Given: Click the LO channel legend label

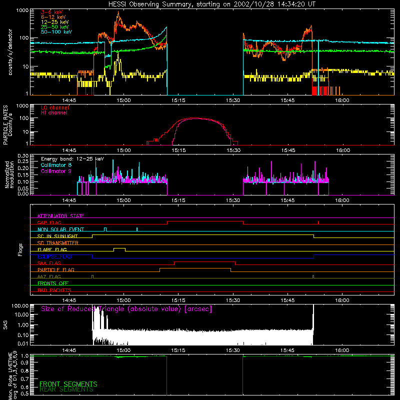Looking at the screenshot, I should pos(55,107).
